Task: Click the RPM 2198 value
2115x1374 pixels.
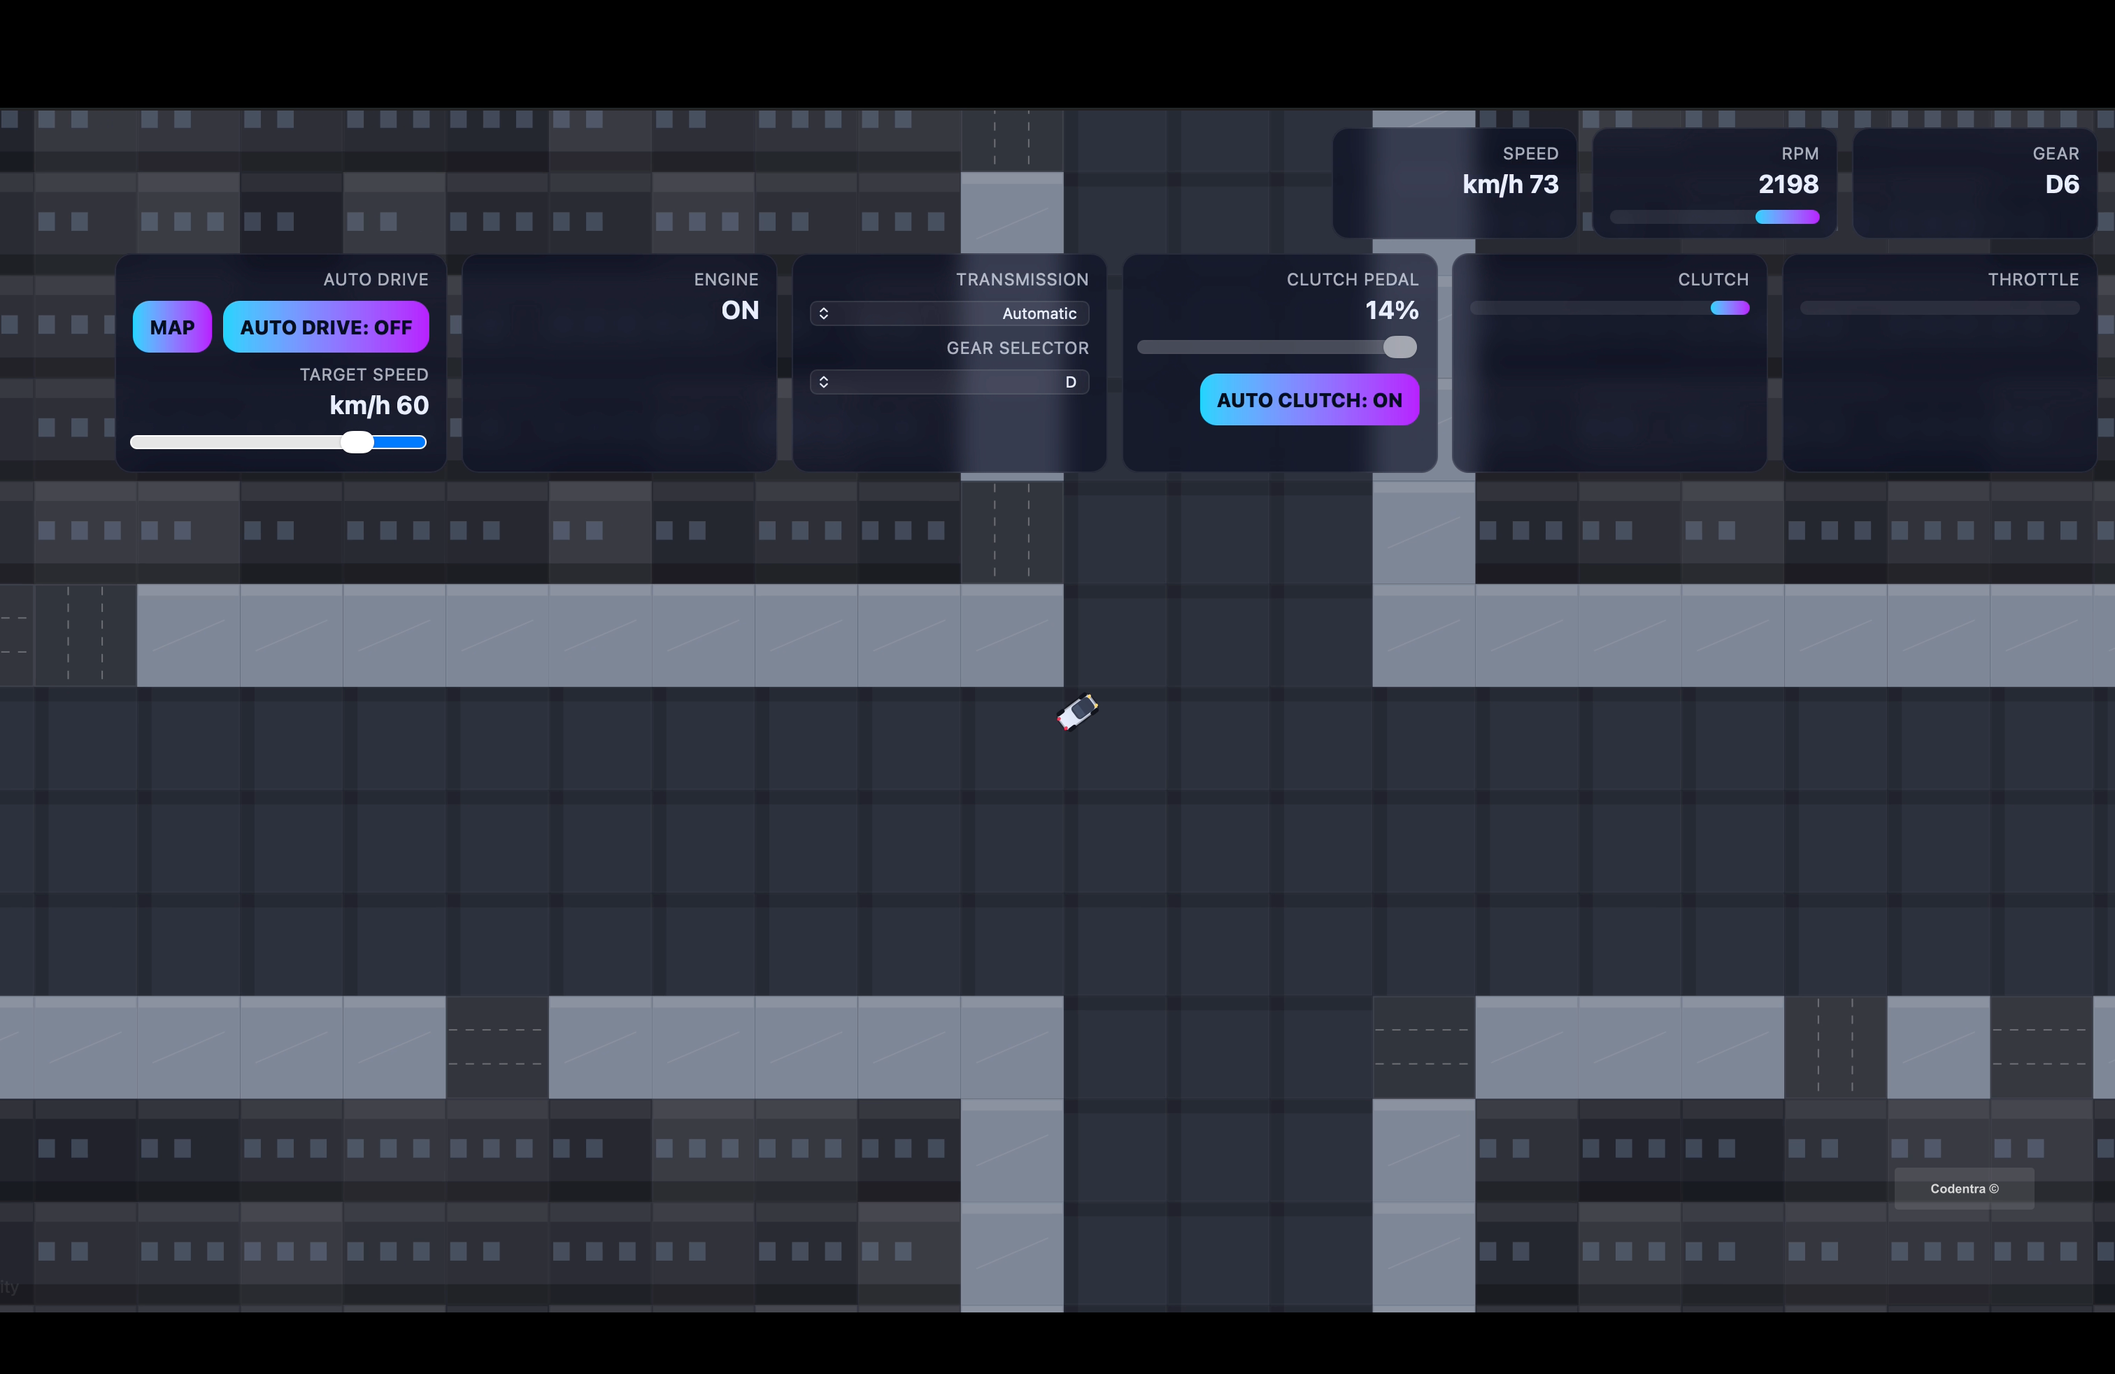Action: click(x=1788, y=185)
